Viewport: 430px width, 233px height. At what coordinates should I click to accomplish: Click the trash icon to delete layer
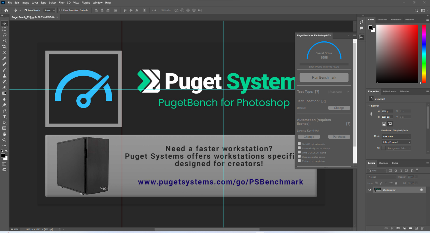tap(422, 228)
